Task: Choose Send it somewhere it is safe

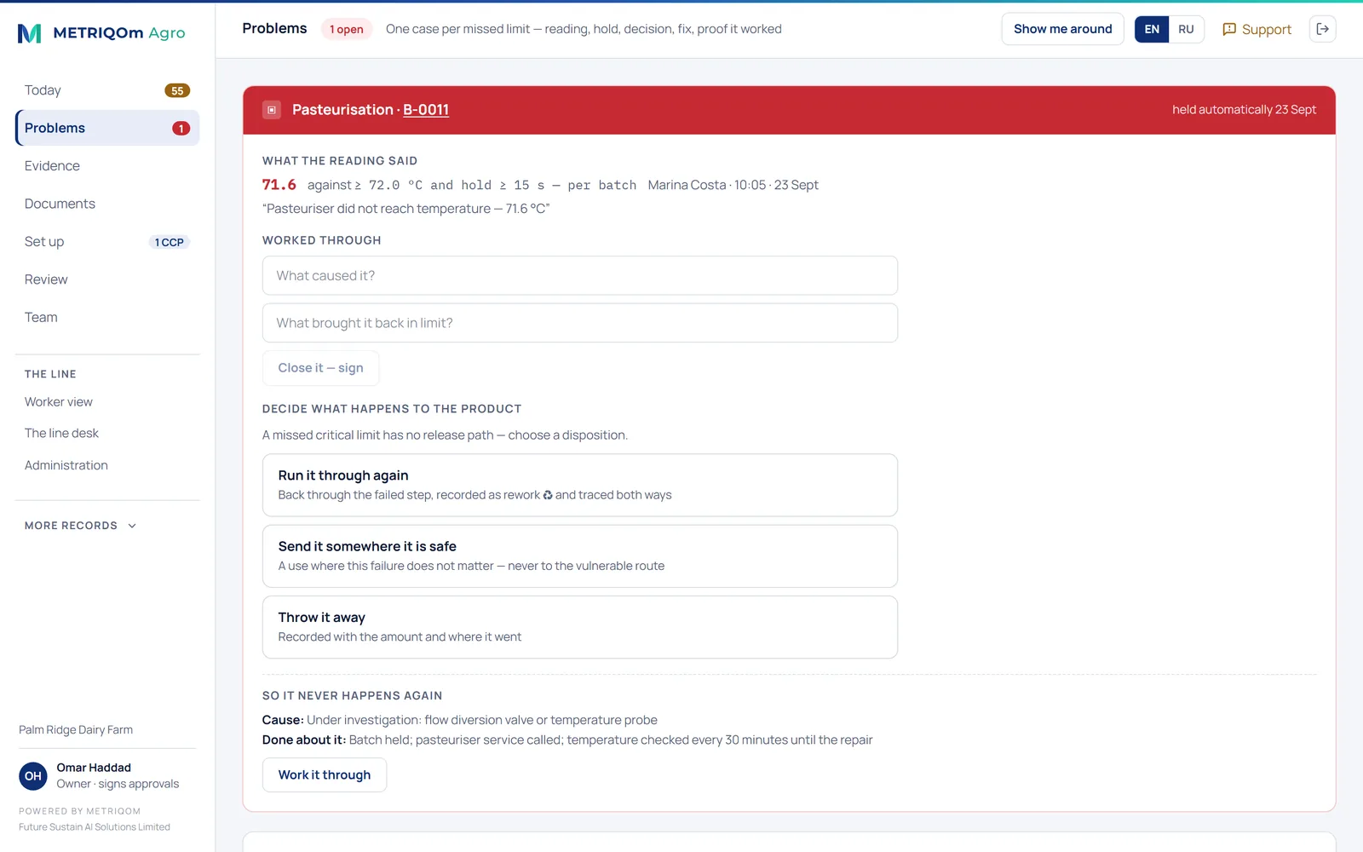Action: [580, 556]
